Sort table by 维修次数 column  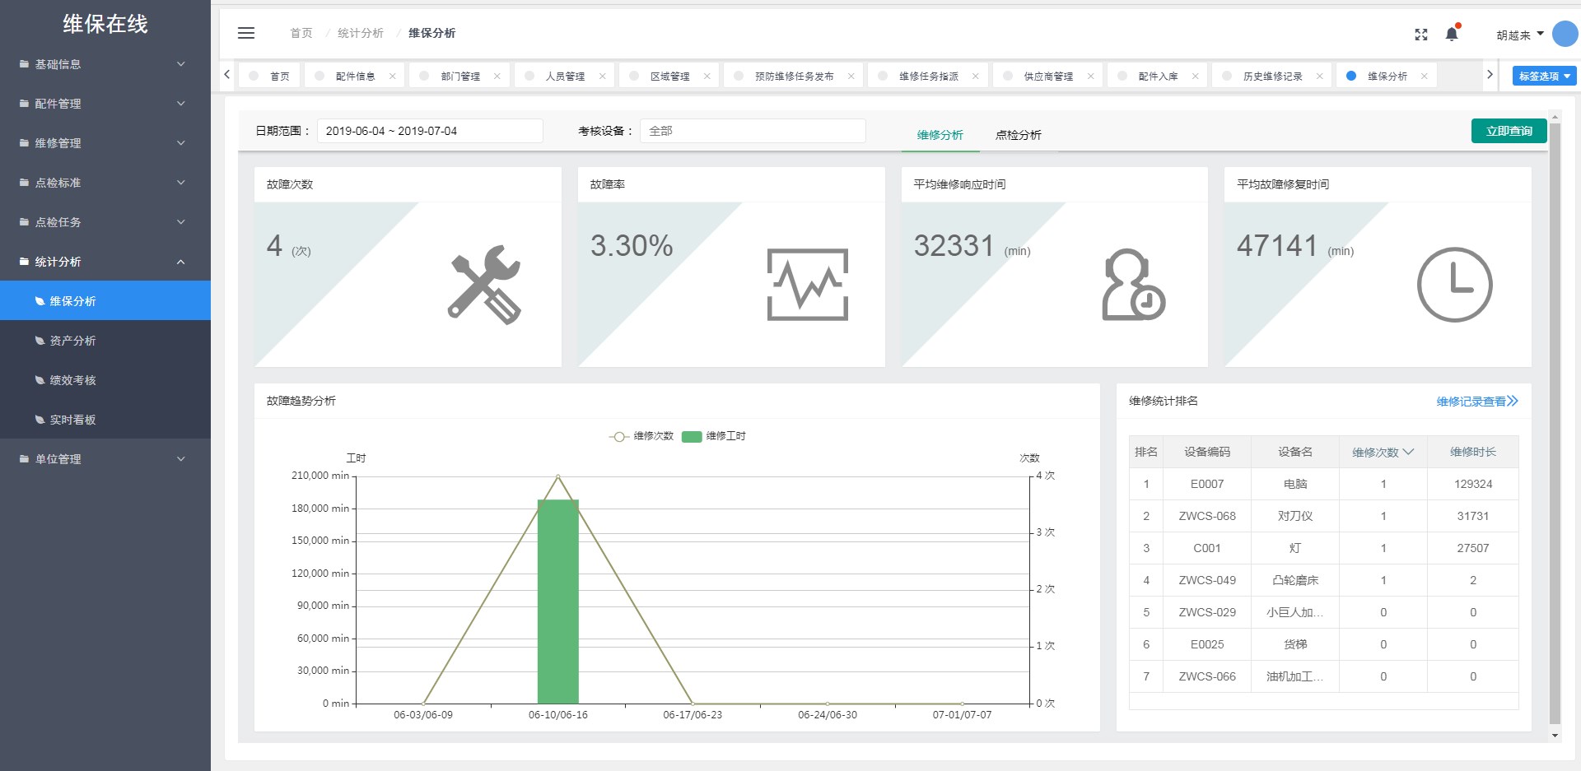pyautogui.click(x=1383, y=452)
